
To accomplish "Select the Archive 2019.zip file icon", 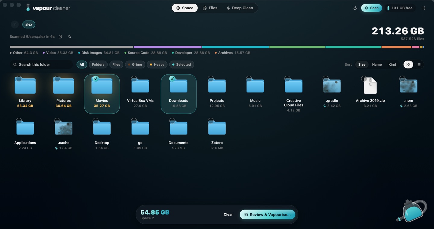I will 370,86.
